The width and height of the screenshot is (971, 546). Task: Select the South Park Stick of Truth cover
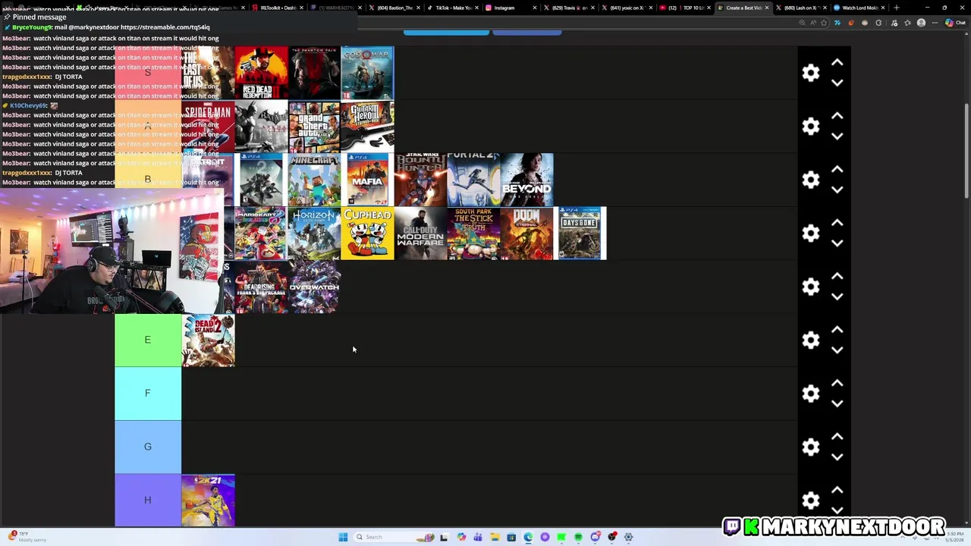point(474,233)
